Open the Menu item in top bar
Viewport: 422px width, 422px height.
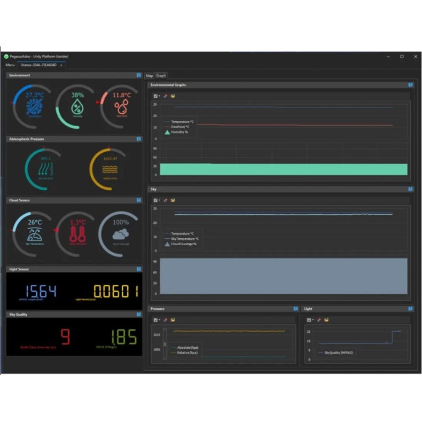pyautogui.click(x=10, y=65)
